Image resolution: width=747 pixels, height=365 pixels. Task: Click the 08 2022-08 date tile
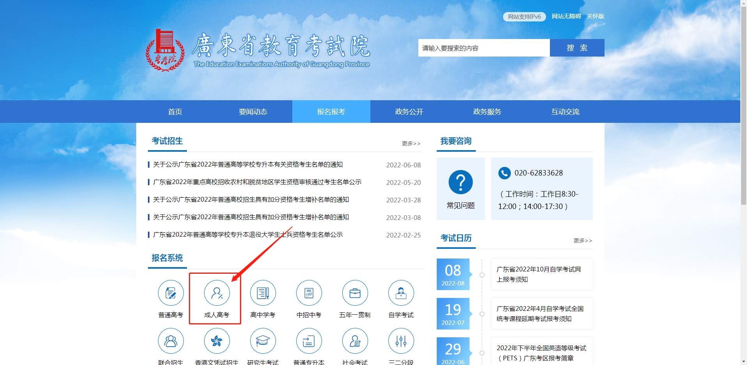[x=453, y=274]
